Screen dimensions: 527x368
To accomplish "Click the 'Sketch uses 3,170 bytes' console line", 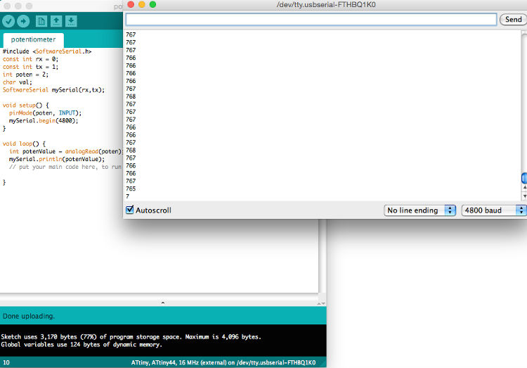I will pos(131,336).
